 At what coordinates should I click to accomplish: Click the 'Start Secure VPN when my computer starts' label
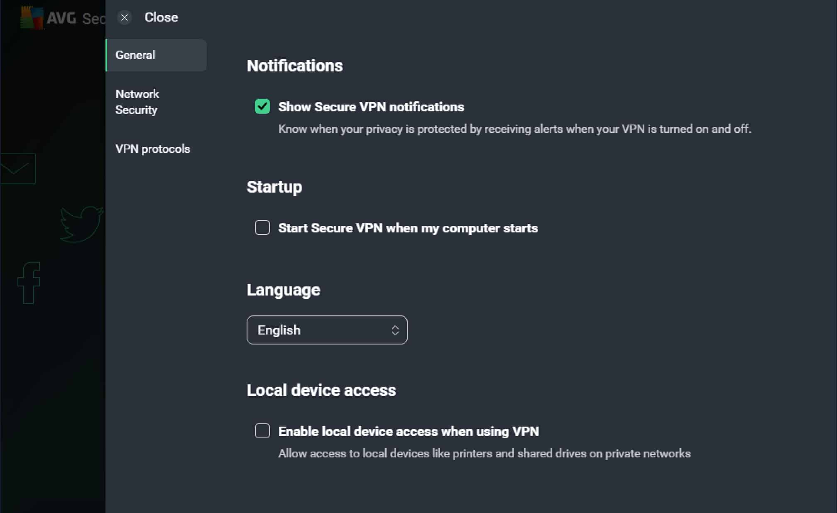408,228
